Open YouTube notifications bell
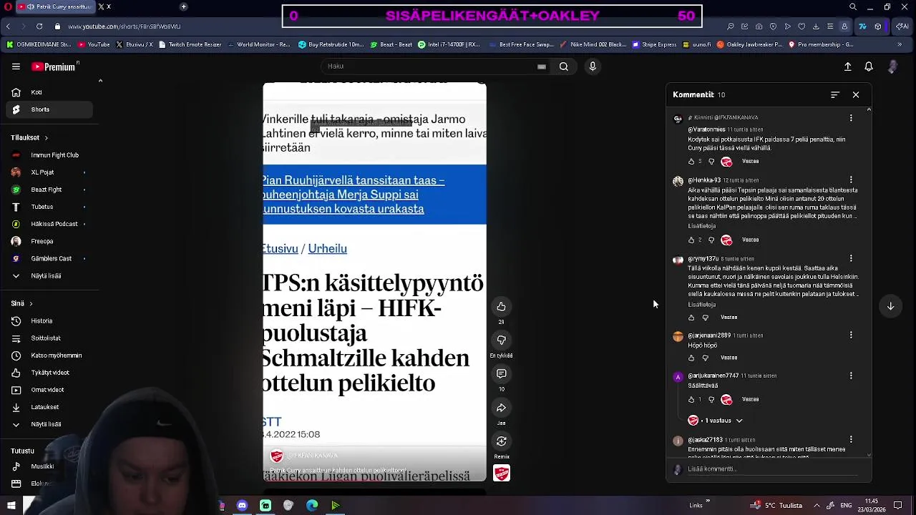This screenshot has width=916, height=515. click(x=869, y=67)
